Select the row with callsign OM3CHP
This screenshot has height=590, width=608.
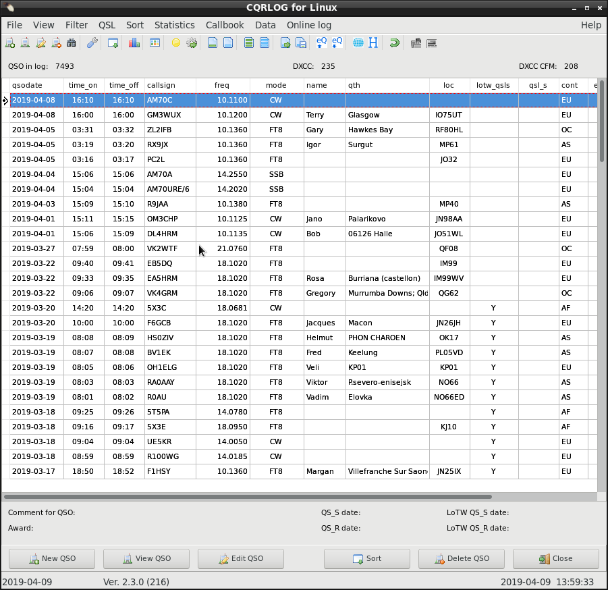click(x=303, y=219)
